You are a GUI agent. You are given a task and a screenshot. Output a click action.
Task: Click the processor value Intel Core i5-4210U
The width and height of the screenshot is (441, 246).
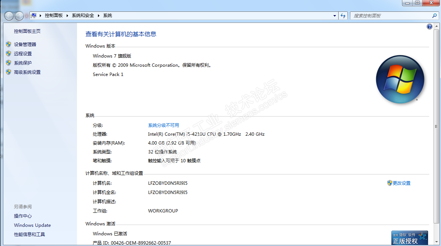click(206, 134)
